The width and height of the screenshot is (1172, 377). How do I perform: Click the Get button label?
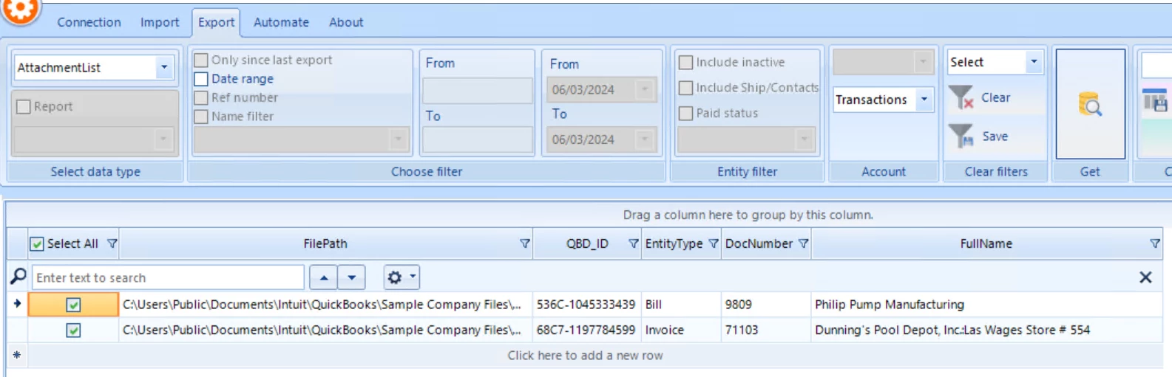pyautogui.click(x=1090, y=171)
